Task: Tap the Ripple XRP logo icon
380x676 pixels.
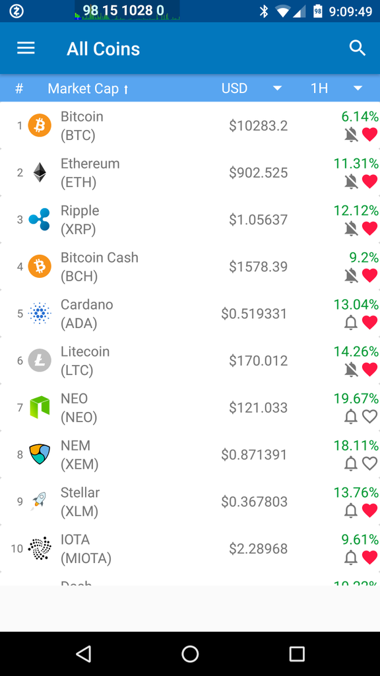Action: 40,219
